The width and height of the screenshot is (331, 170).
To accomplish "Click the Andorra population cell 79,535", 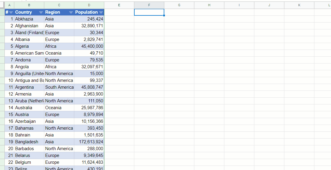I will pyautogui.click(x=96, y=60).
